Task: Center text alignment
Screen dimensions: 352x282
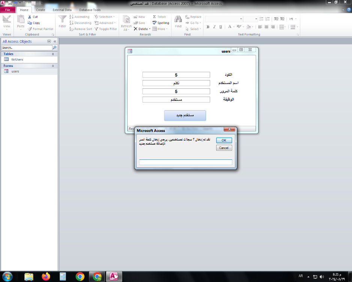Action: 266,27
